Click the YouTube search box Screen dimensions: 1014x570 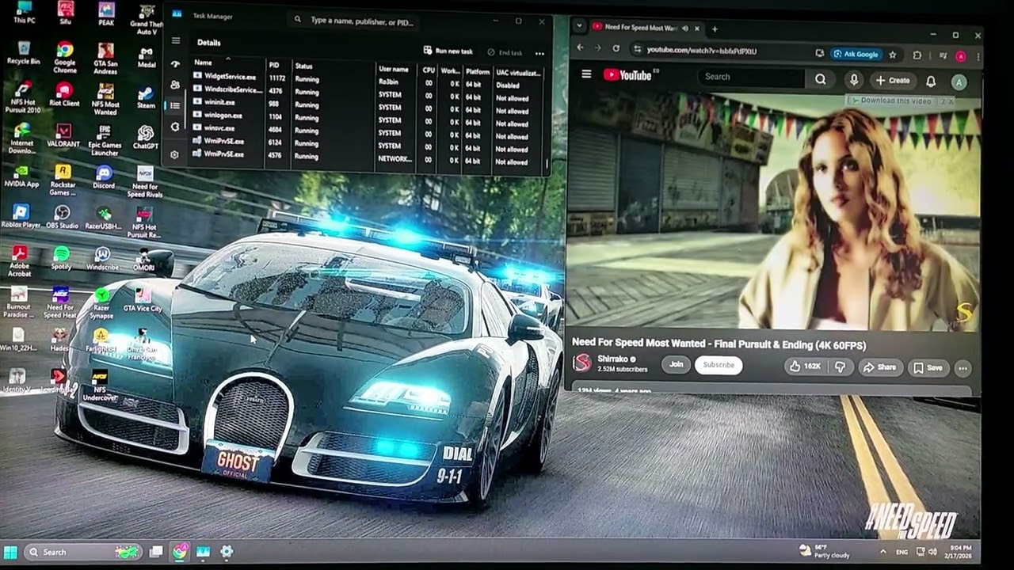(x=751, y=77)
